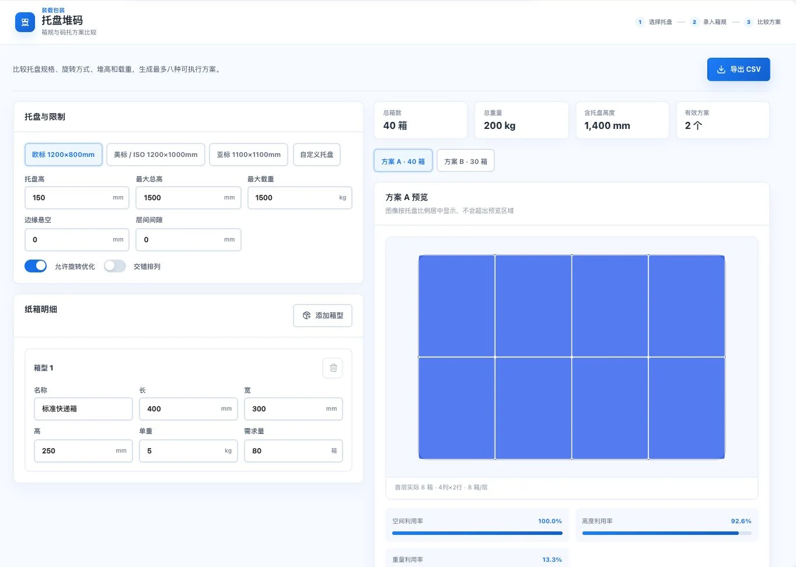Add a carton via 添加箱型 button
Viewport: 796px width, 567px height.
coord(323,316)
